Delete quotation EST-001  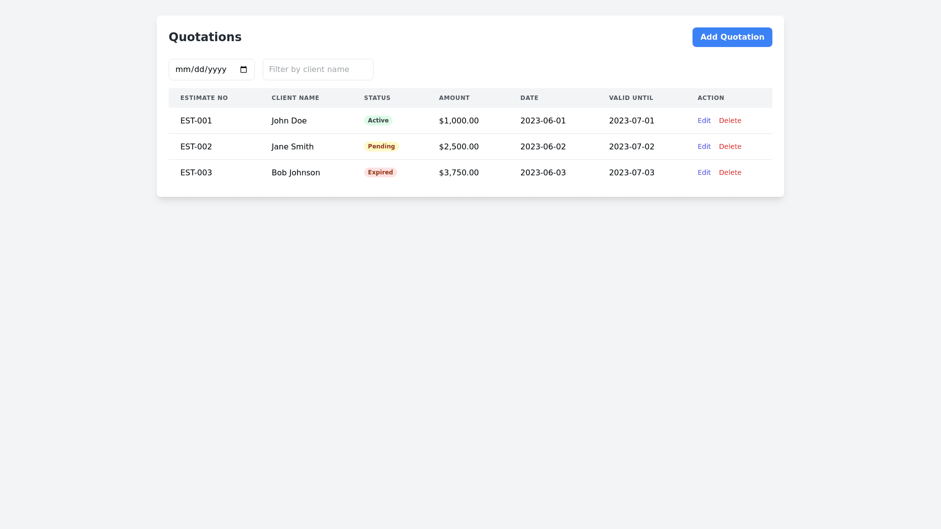pyautogui.click(x=730, y=120)
